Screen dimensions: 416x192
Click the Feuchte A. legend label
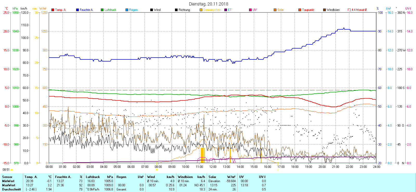(x=86, y=10)
